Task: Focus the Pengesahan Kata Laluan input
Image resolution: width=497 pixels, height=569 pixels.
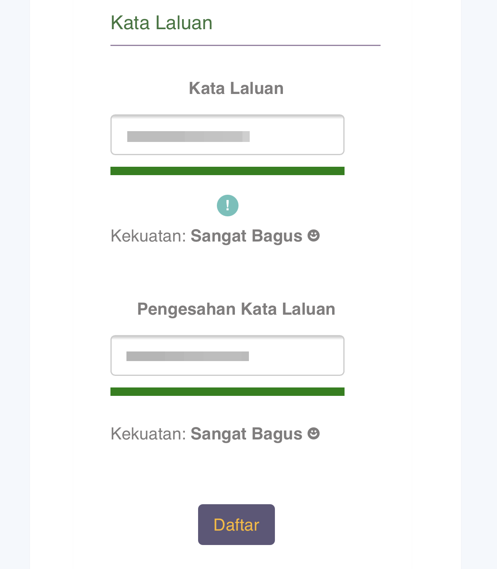Action: [227, 355]
